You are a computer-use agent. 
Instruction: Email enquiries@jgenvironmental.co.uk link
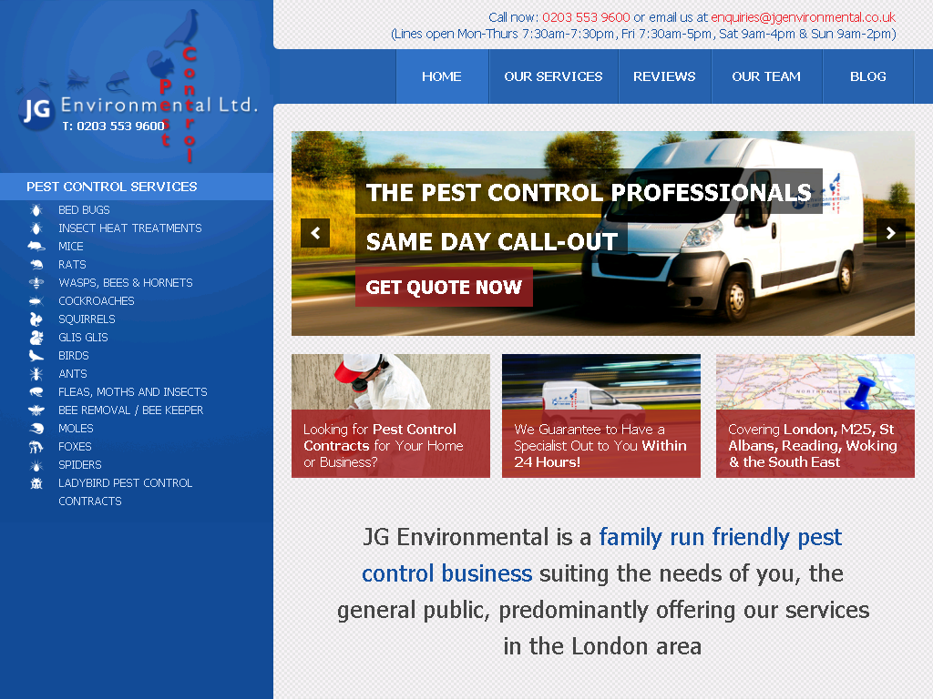(803, 17)
